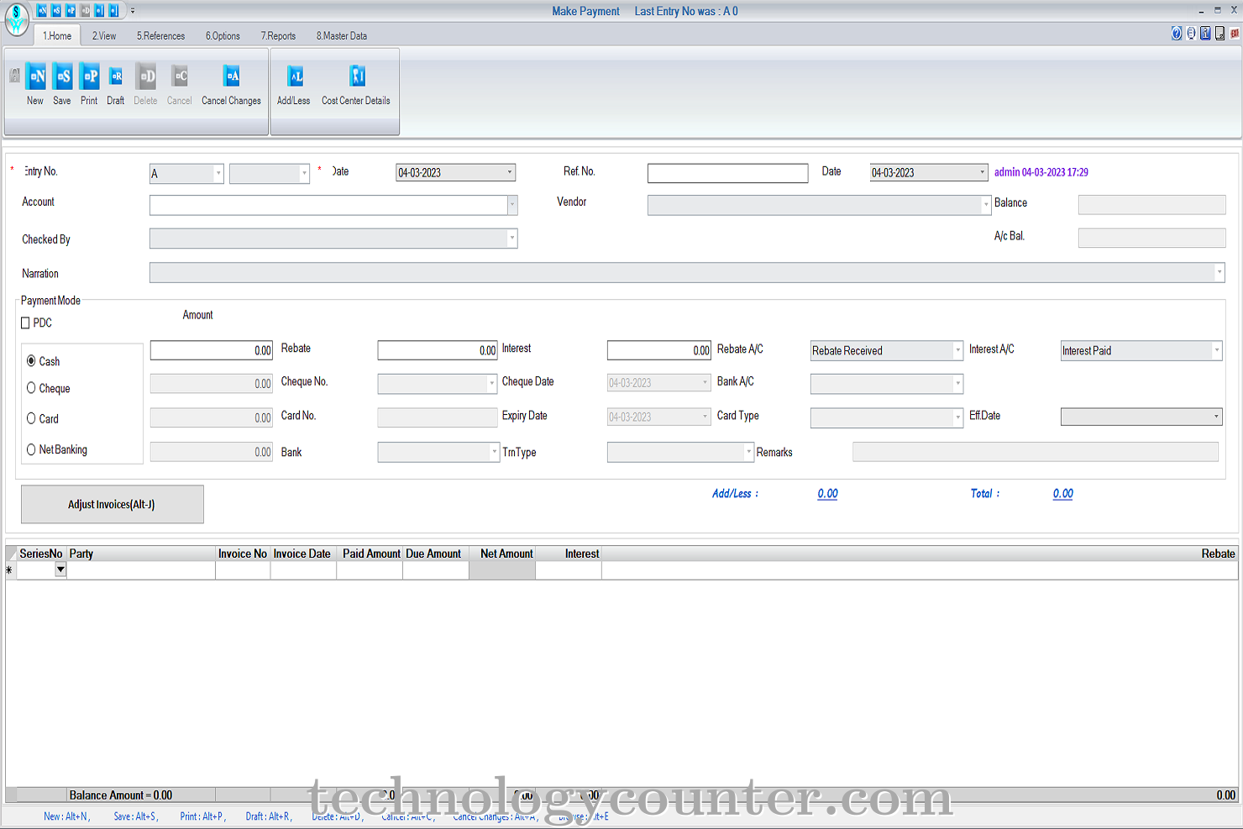Open the Eff.Date dropdown
Viewport: 1243px width, 829px height.
1216,417
